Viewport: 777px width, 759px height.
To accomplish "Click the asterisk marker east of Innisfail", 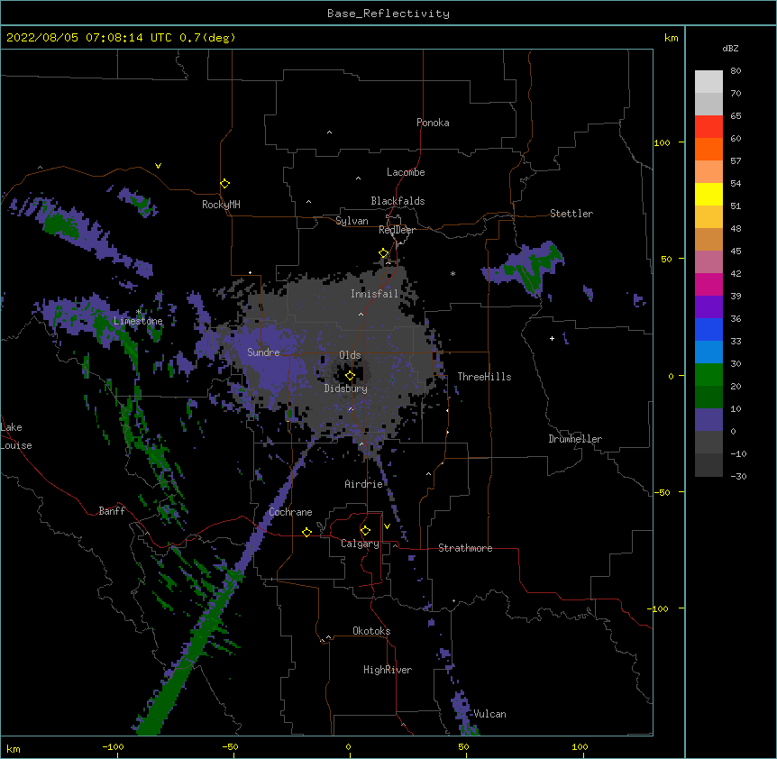I will tap(452, 273).
